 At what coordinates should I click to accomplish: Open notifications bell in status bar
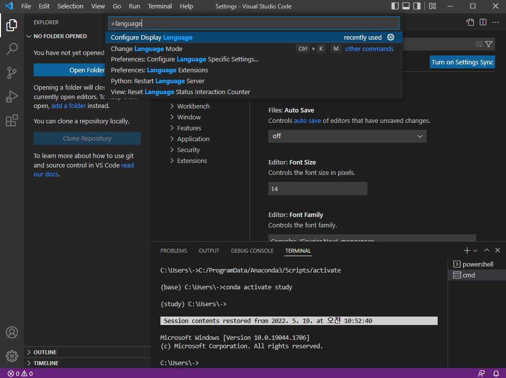[496, 374]
